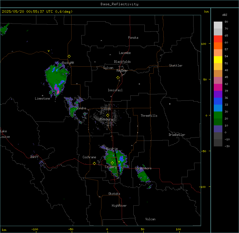Screen dimensions: 239x233
Task: Click the yellow diamond marker near Cochrane
Action: coord(94,163)
